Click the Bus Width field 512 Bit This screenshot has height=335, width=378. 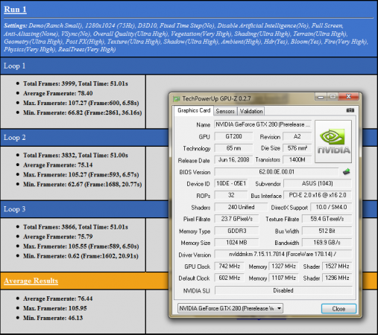pyautogui.click(x=327, y=231)
